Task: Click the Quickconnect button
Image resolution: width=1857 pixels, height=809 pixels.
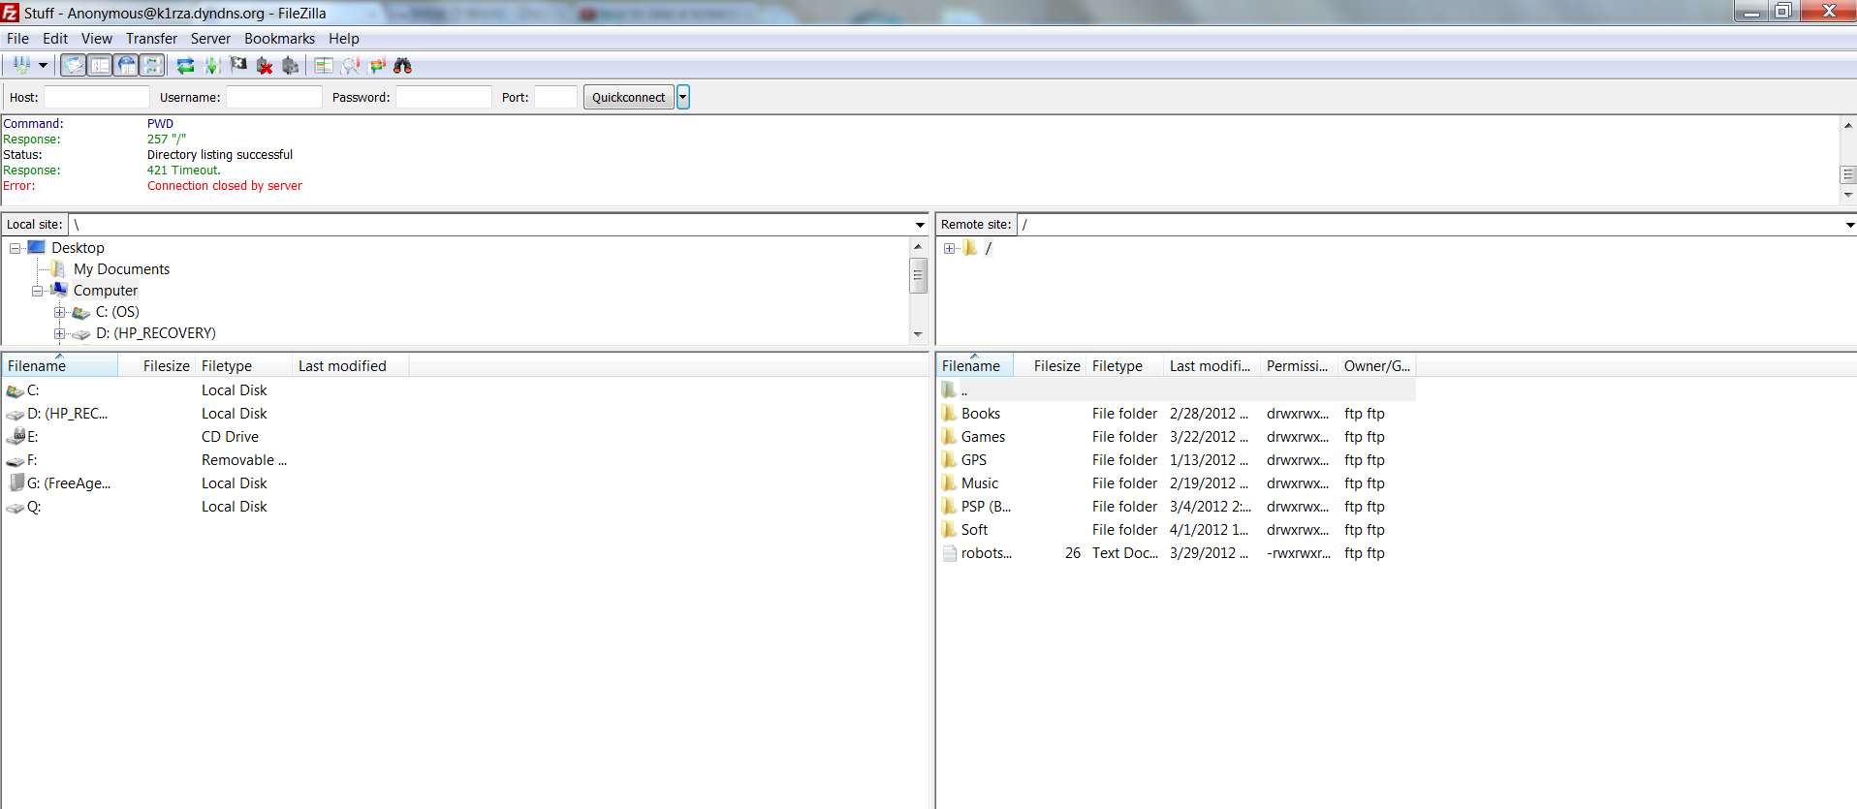Action: click(629, 97)
